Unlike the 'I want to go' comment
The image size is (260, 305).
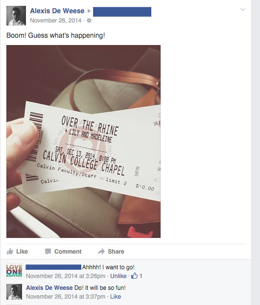[x=118, y=276]
